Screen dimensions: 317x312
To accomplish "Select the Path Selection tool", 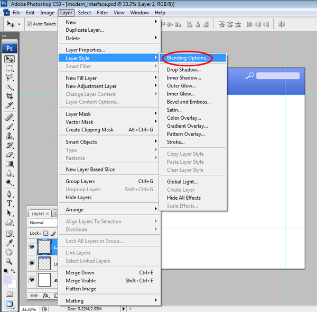I will pos(10,213).
